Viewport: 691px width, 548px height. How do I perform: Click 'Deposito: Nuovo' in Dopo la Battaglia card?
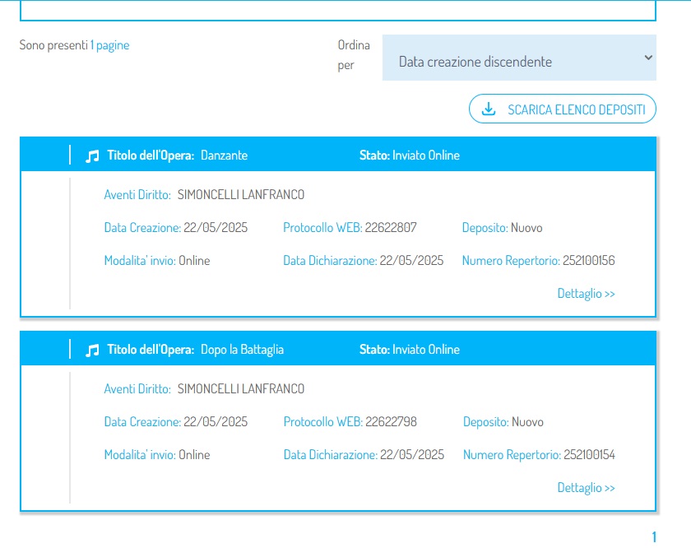503,422
